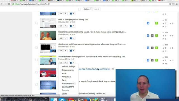The image size is (179, 101).
Task: Click public globe icon for Twitter followers video
Action: click(x=148, y=60)
